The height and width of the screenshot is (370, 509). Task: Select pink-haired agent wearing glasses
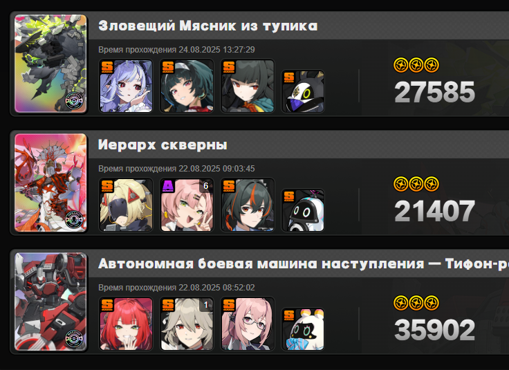[248, 324]
